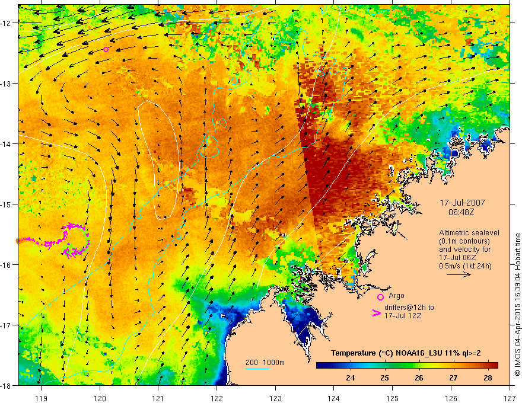
Task: Click longitude axis label '120'
Action: tap(100, 398)
